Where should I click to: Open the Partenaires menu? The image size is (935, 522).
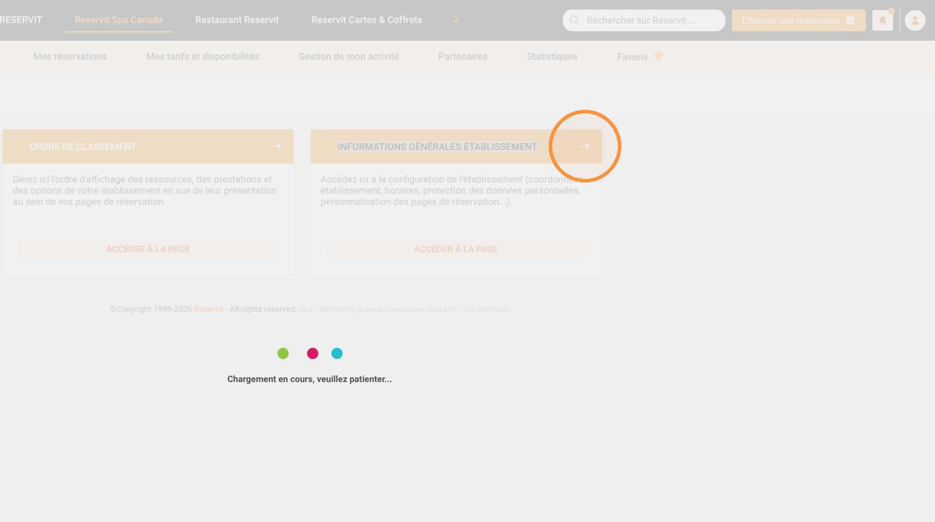(462, 57)
